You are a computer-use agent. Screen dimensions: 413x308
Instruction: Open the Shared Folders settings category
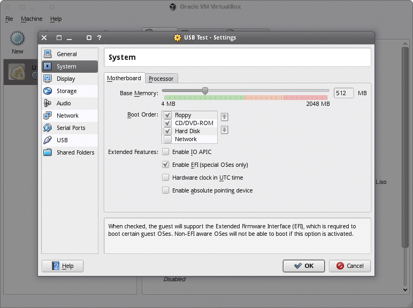[75, 152]
